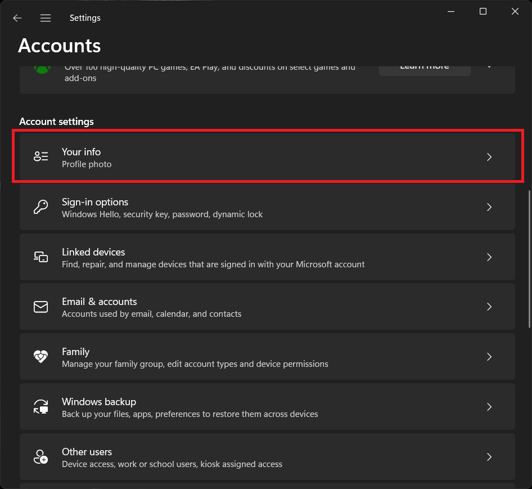Image resolution: width=532 pixels, height=489 pixels.
Task: Open Linked devices via its chevron
Action: [x=489, y=257]
